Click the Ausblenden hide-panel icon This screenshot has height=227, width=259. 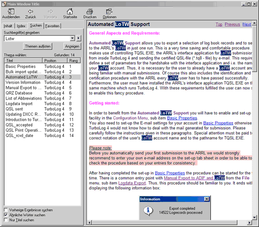point(11,12)
